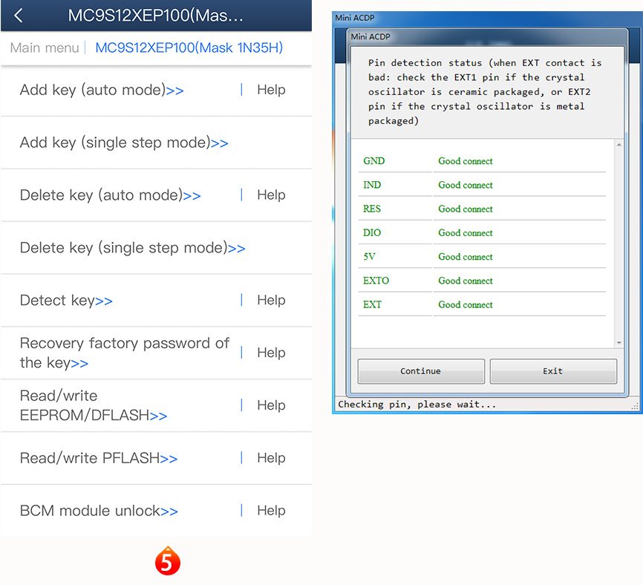Select the GND pin row

[x=483, y=161]
